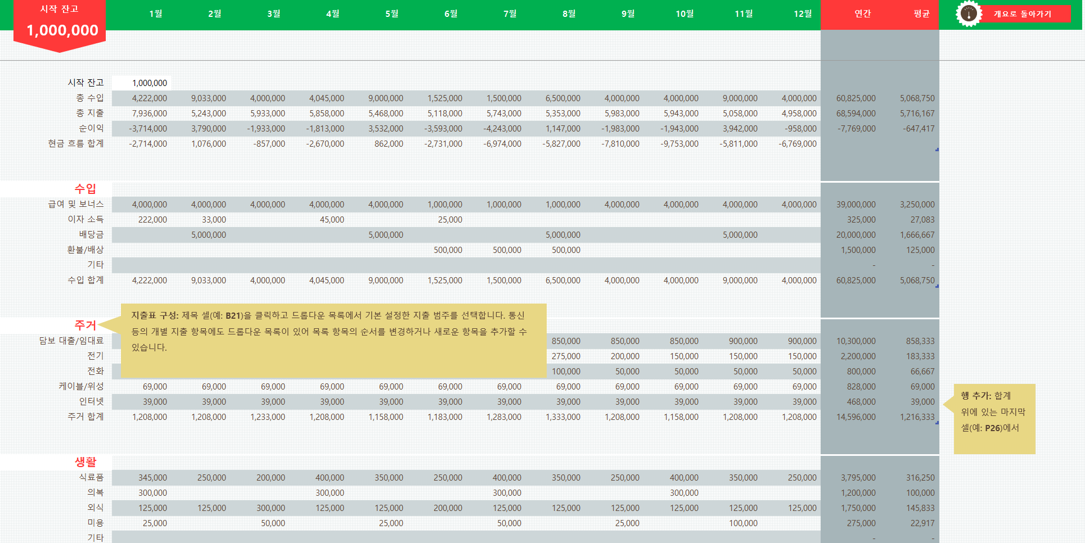
Task: Select the 1월 column header
Action: [156, 13]
